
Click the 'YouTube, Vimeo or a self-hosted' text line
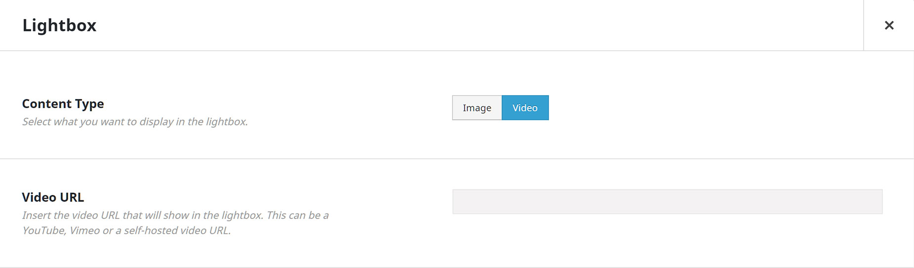coord(126,230)
